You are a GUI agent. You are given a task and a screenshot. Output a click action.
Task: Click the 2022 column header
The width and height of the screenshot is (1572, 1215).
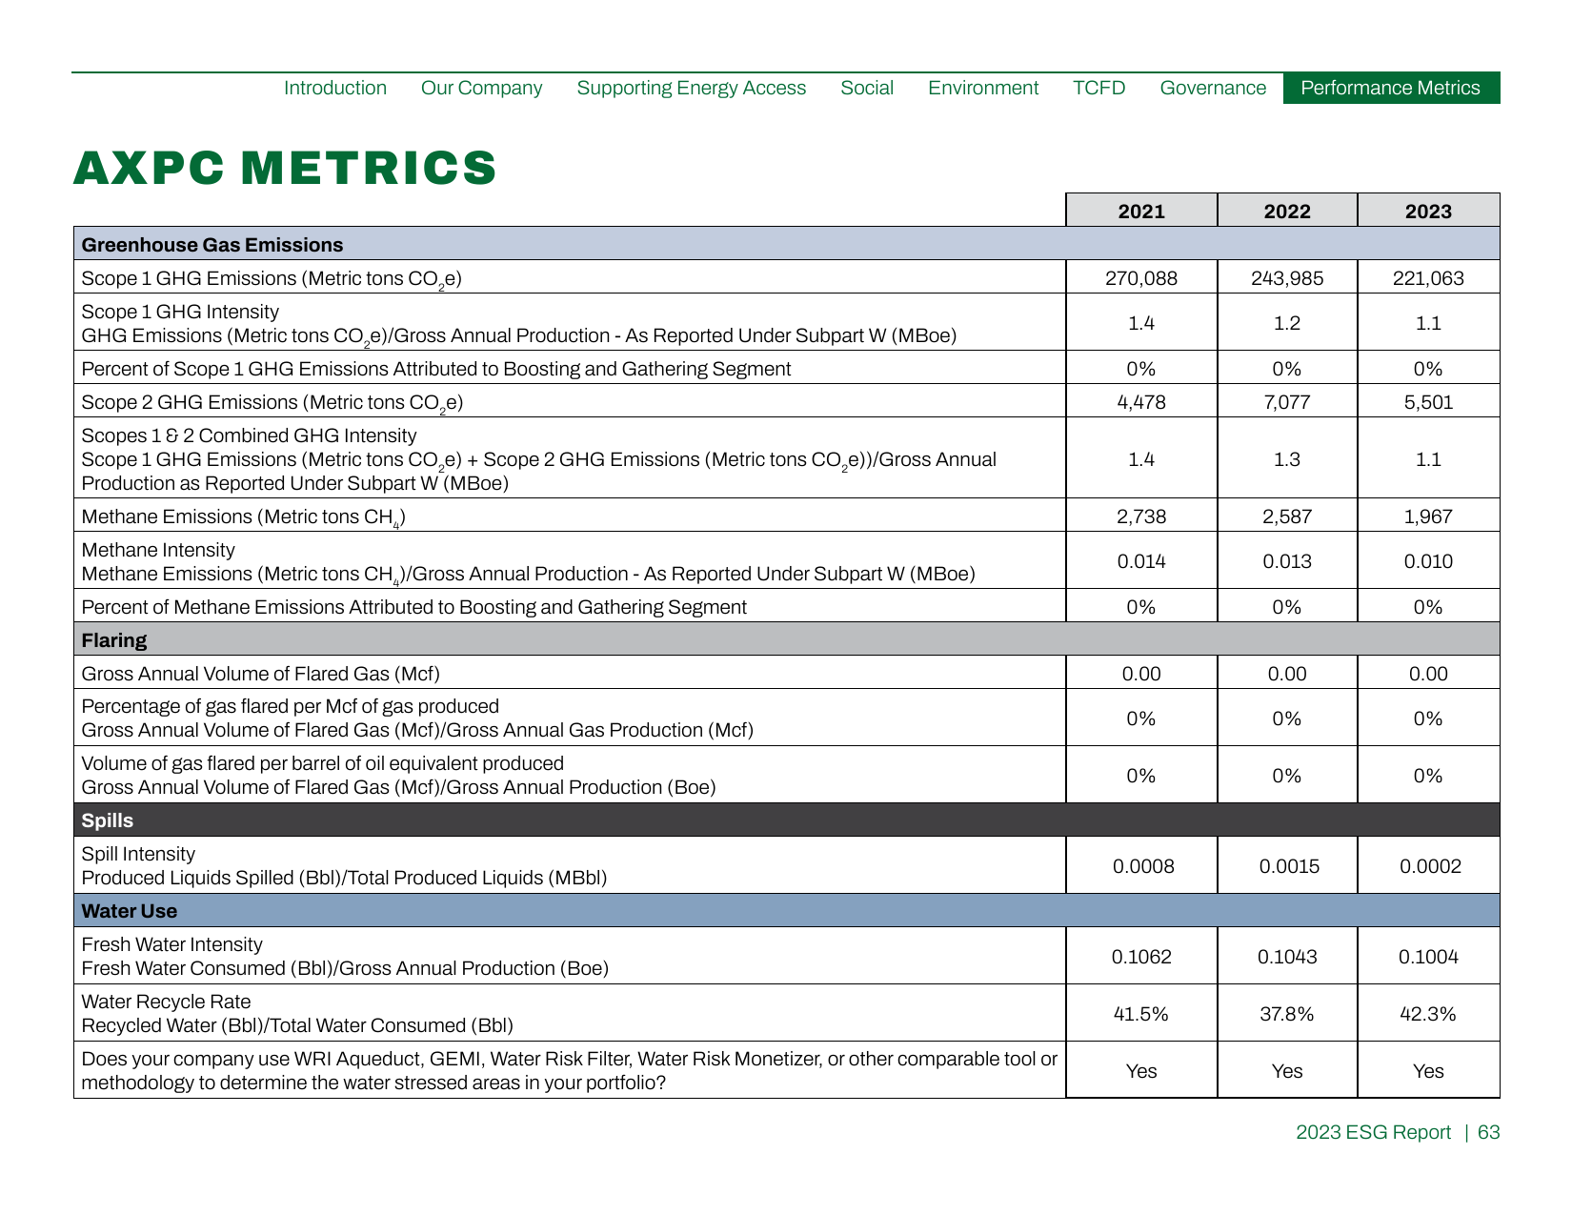[x=1287, y=211]
